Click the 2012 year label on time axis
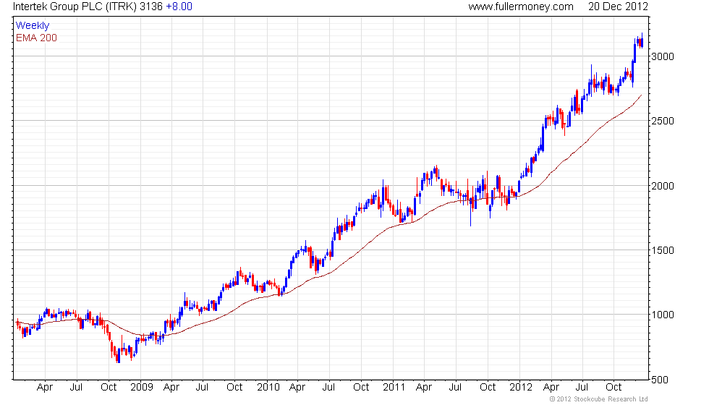This screenshot has width=709, height=405. pyautogui.click(x=520, y=388)
